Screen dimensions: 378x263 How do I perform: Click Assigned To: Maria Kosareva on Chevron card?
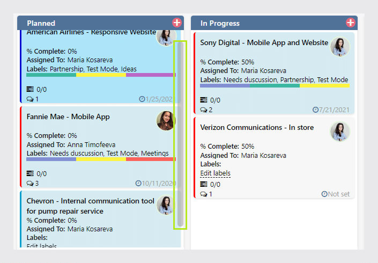pos(69,229)
